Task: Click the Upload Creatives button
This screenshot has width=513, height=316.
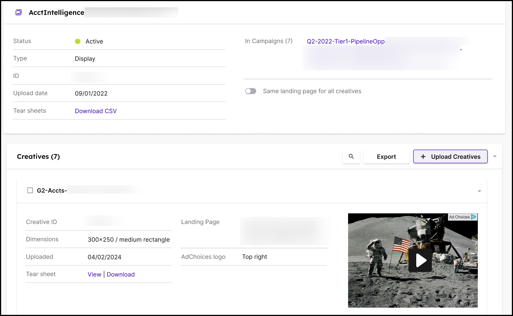Action: pyautogui.click(x=450, y=157)
